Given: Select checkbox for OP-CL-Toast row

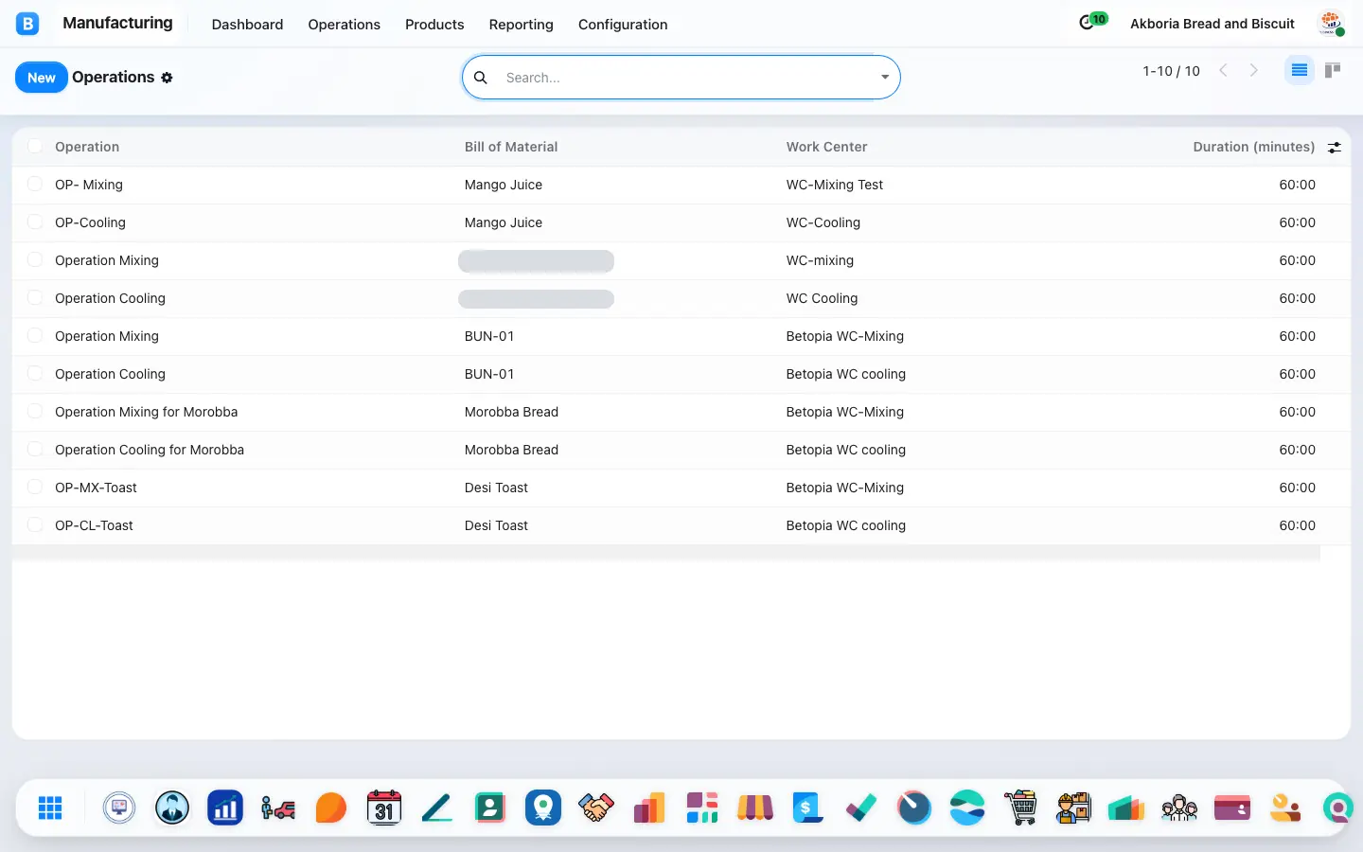Looking at the screenshot, I should coord(35,524).
